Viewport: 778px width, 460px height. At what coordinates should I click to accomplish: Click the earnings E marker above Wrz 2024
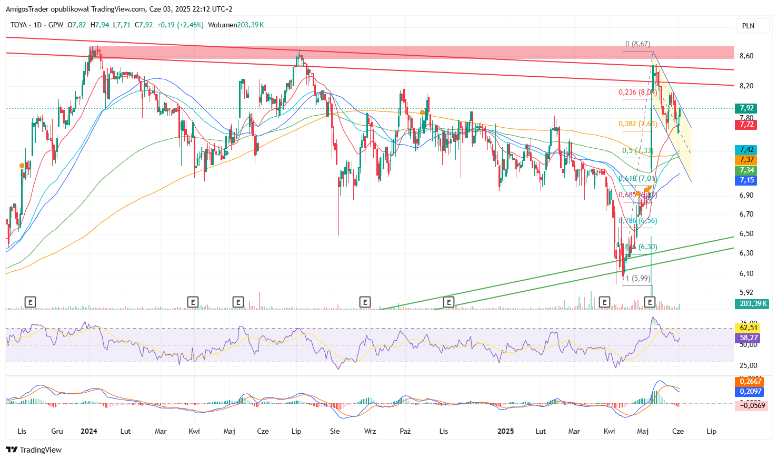[364, 302]
